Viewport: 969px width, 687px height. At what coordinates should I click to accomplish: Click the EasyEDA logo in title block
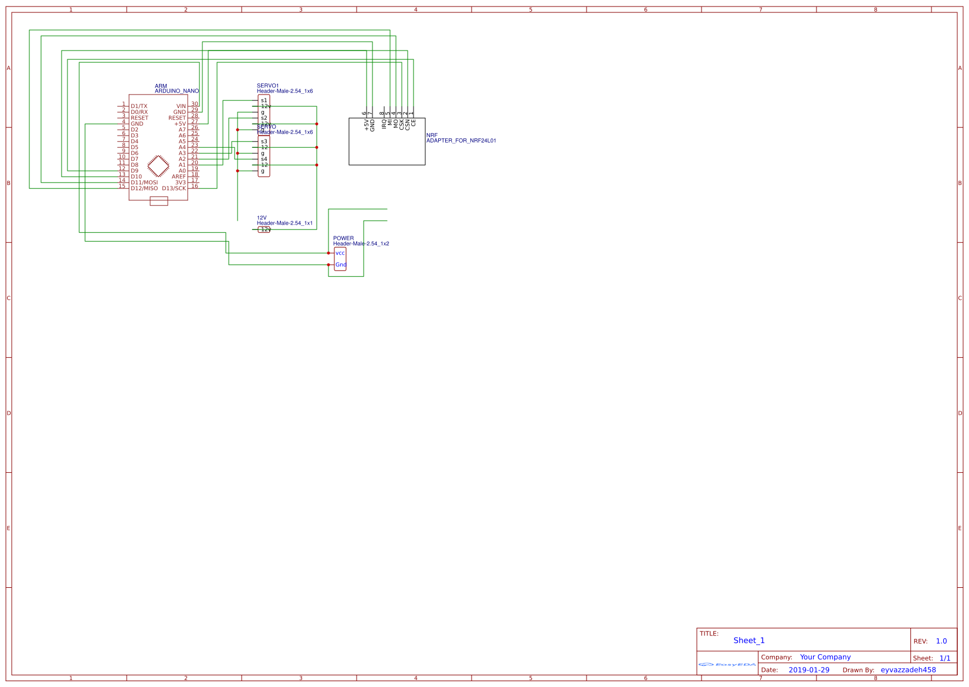727,664
